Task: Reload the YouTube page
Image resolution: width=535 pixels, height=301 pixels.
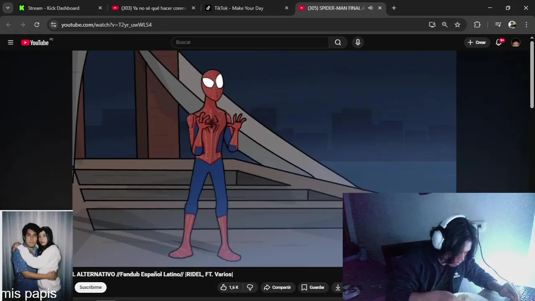Action: (37, 25)
